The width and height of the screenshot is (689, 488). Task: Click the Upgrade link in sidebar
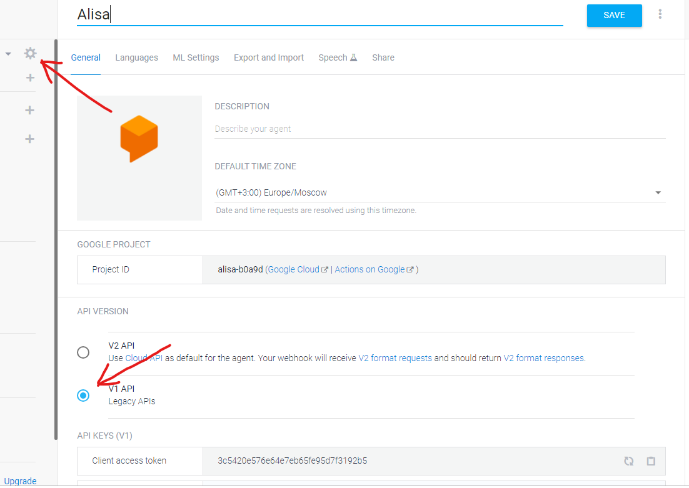(x=20, y=481)
